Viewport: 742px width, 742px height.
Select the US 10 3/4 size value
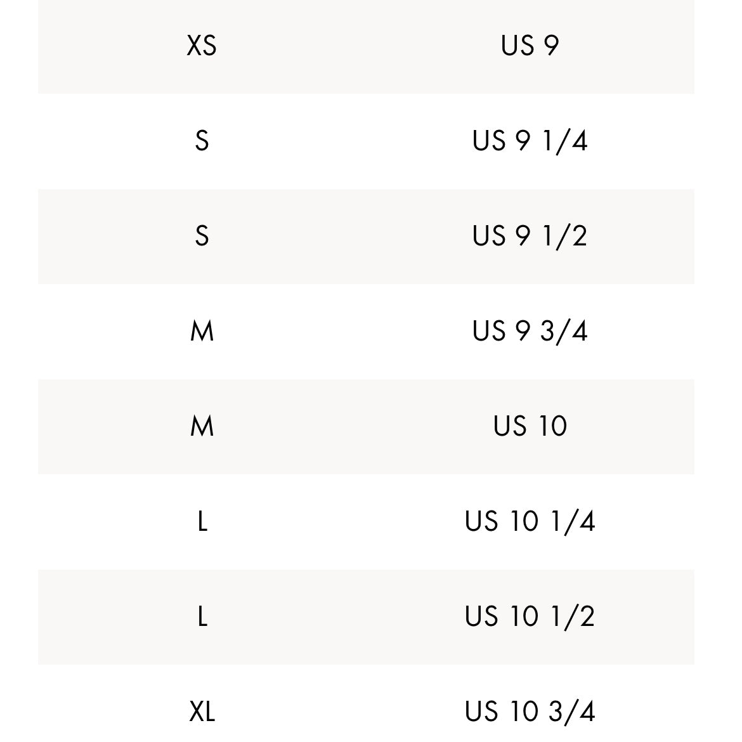click(x=530, y=712)
